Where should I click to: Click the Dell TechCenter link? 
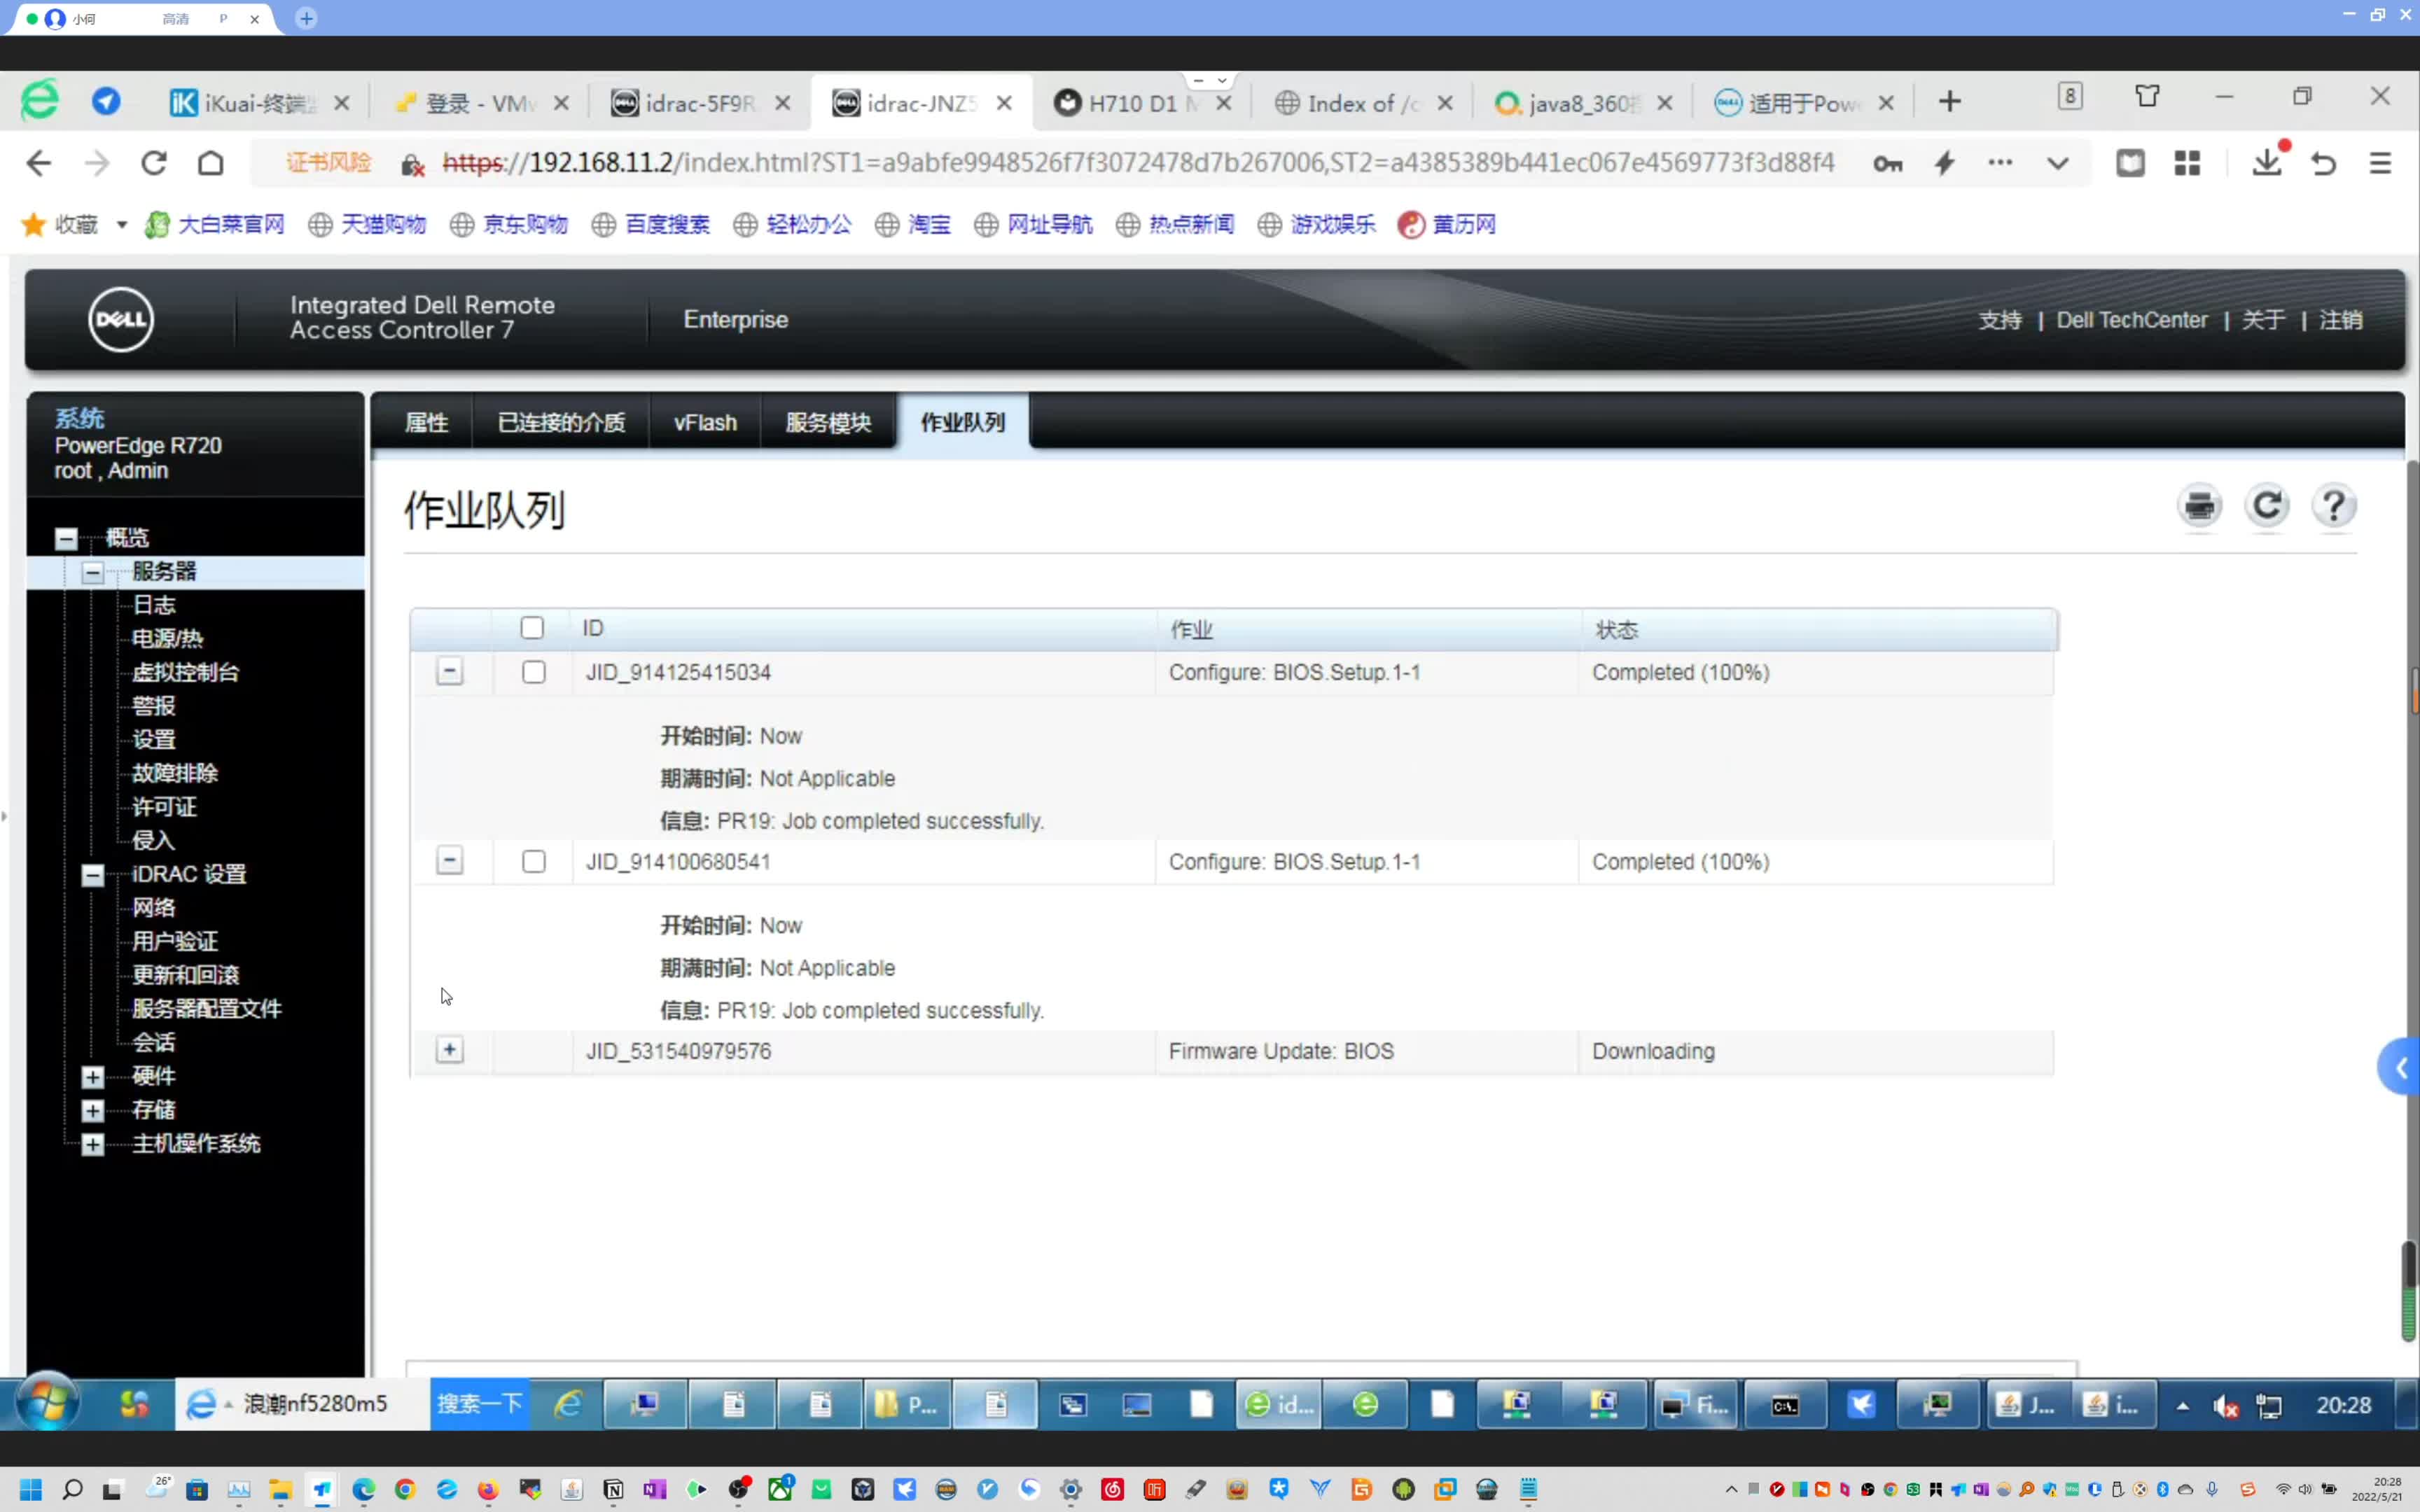(2131, 318)
